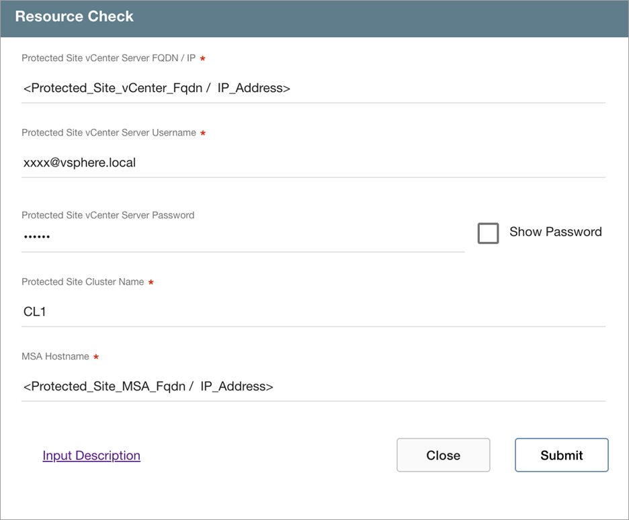
Task: Click the required asterisk beside FQDN / IP label
Action: (x=203, y=59)
